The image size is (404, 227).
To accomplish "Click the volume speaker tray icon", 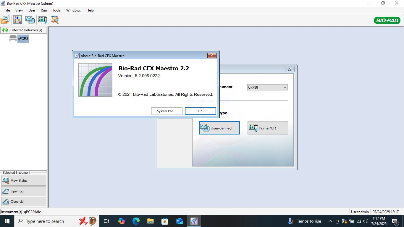I will pyautogui.click(x=366, y=221).
